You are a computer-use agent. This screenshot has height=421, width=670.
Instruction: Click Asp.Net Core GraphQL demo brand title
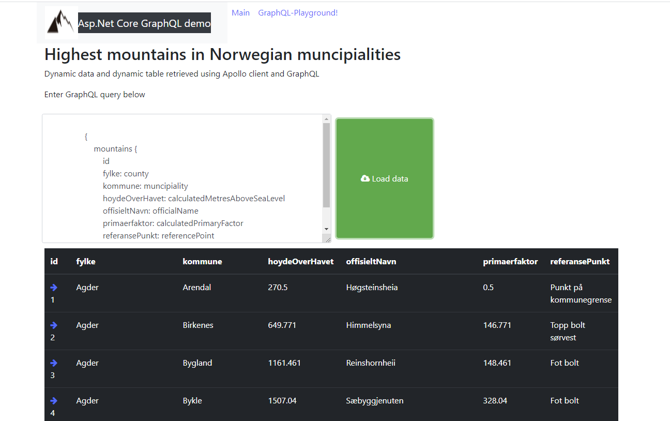[144, 23]
